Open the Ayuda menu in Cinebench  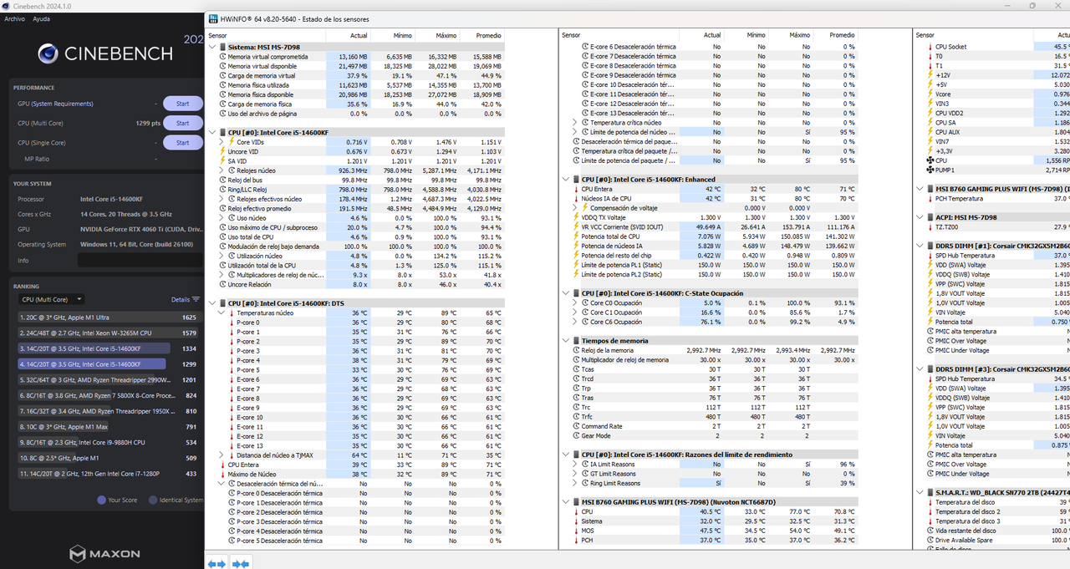tap(41, 18)
